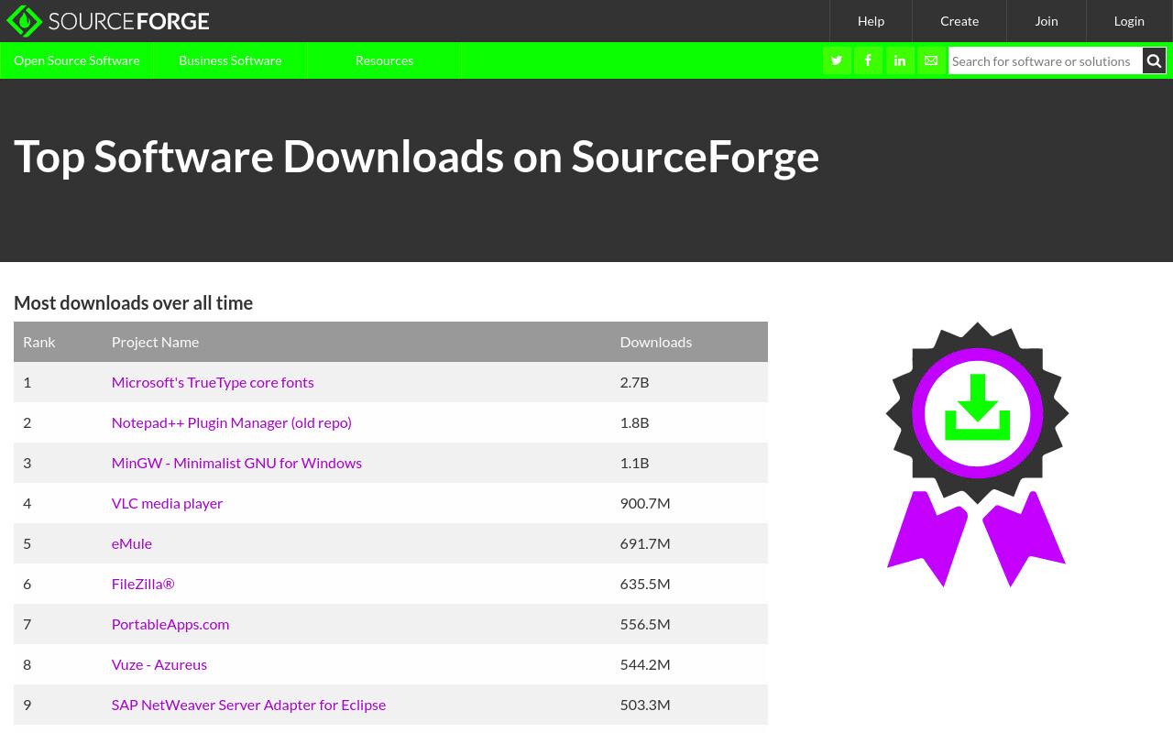Share on Twitter icon
Screen dimensions: 1173x733
pyautogui.click(x=837, y=60)
